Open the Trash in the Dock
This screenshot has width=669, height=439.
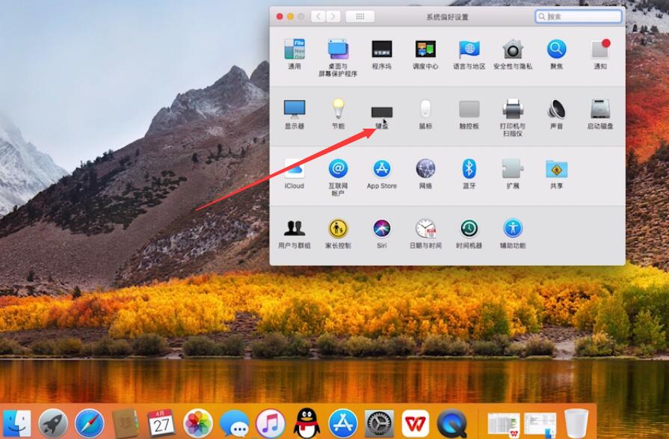[576, 423]
